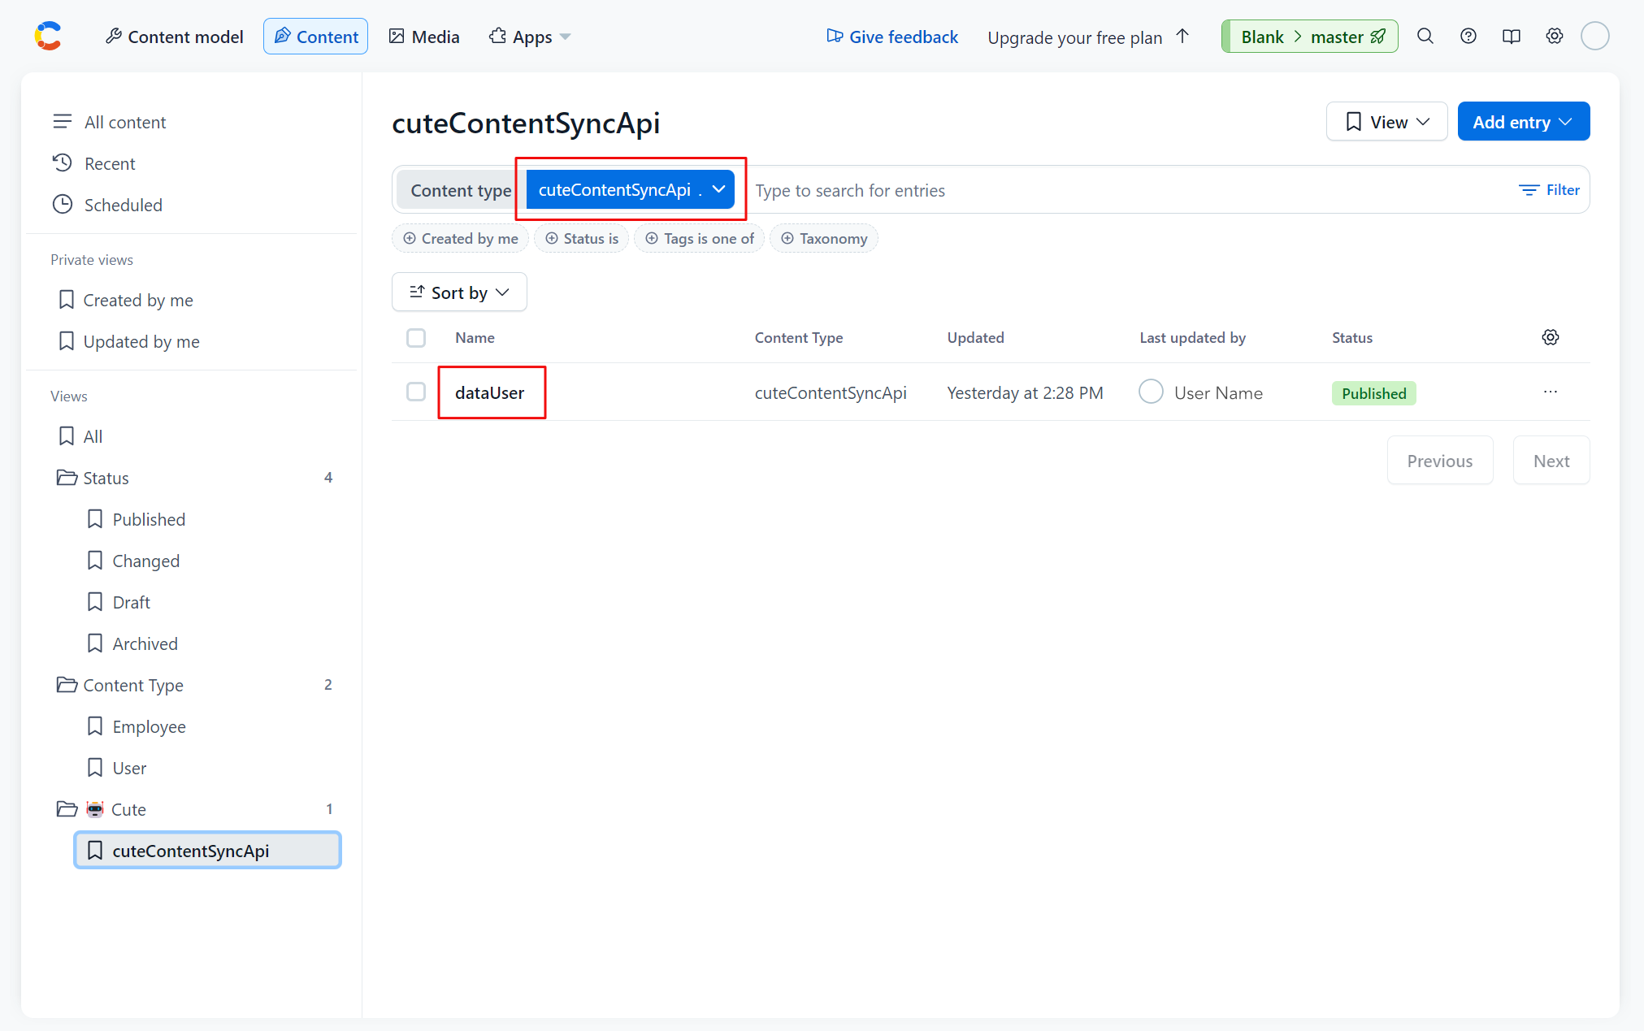1644x1031 pixels.
Task: Click the Give feedback link
Action: pyautogui.click(x=892, y=37)
